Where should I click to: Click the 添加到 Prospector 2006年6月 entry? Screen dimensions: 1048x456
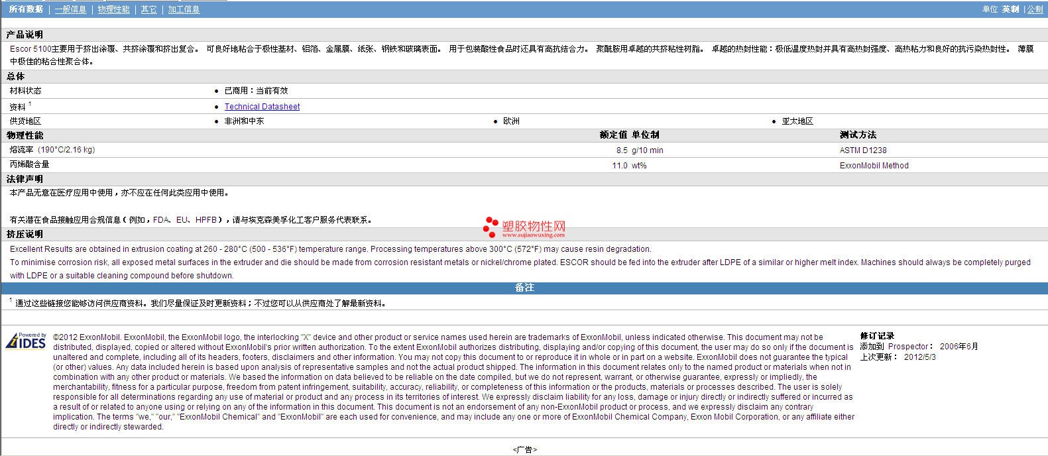click(919, 346)
